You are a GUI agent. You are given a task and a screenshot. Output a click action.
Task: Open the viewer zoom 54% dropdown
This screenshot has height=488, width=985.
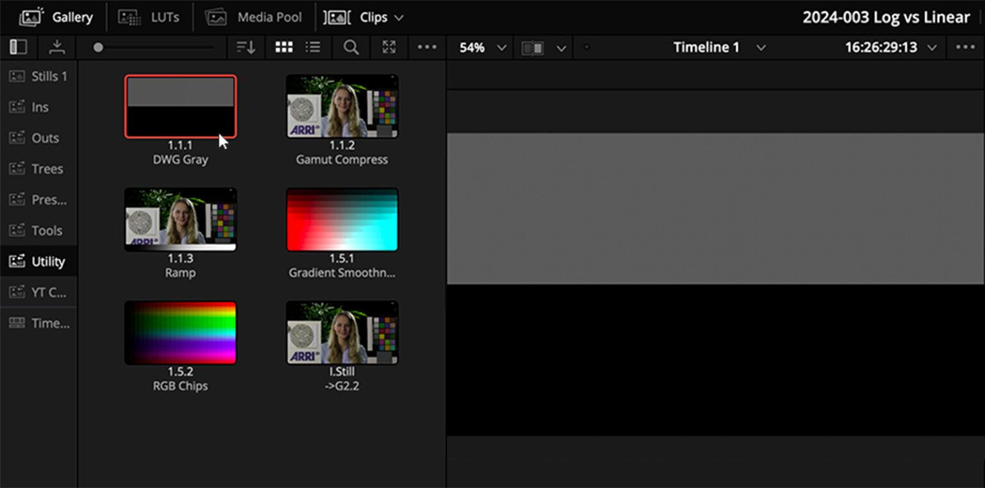click(x=480, y=47)
